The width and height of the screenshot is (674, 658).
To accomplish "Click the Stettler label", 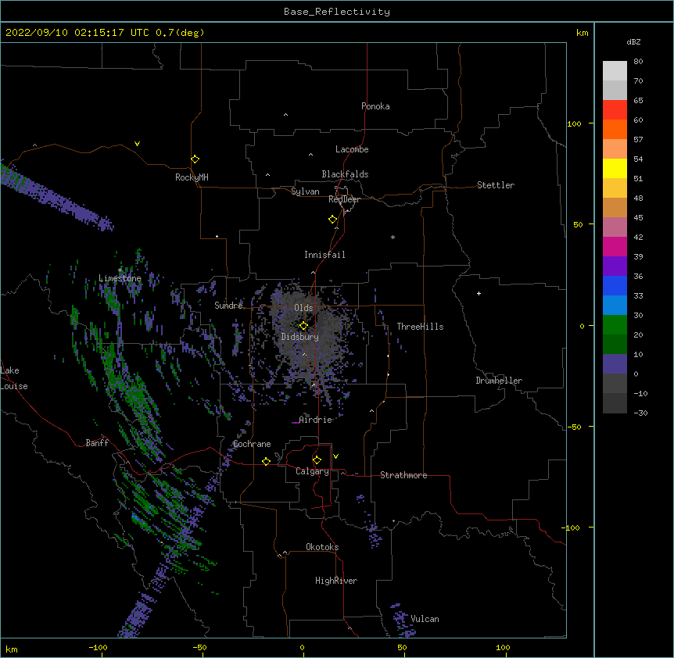I will point(496,185).
